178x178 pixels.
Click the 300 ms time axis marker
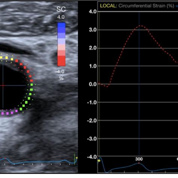coord(139,159)
